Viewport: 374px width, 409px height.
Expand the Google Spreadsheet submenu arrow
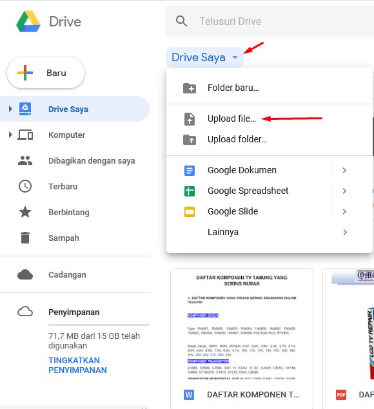pos(344,191)
